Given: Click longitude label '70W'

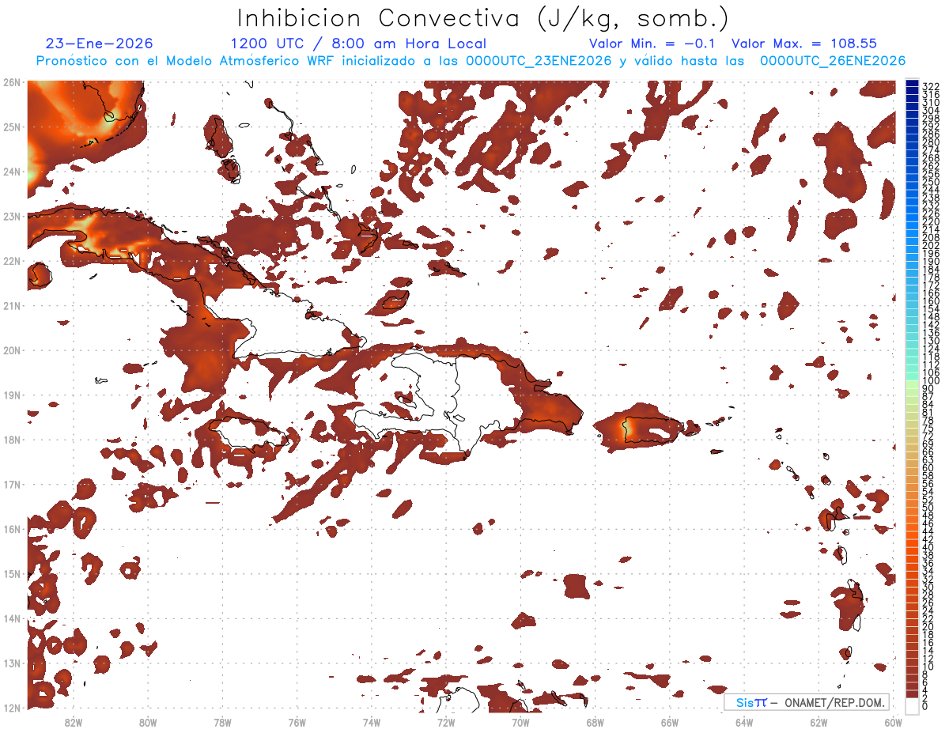Looking at the screenshot, I should (520, 722).
